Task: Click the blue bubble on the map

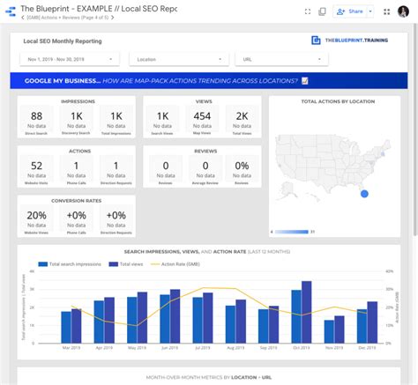Action: 364,194
